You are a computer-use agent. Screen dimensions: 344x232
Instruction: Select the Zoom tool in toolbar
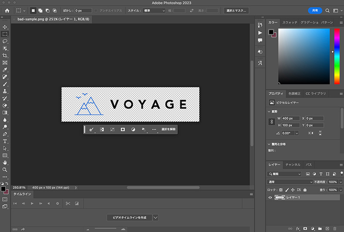tap(5, 169)
